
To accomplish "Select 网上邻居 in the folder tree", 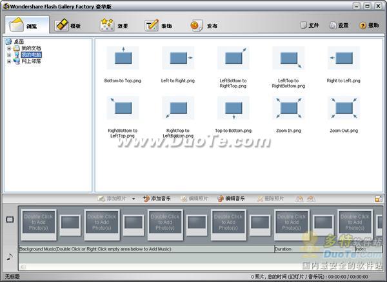I will tap(31, 61).
